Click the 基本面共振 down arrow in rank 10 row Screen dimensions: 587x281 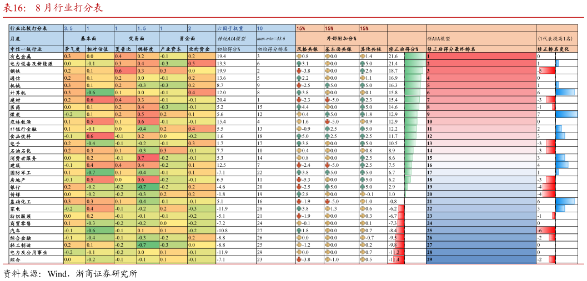point(327,121)
